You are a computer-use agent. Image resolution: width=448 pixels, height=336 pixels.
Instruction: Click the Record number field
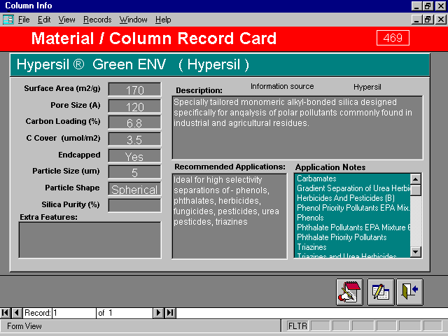(x=74, y=313)
